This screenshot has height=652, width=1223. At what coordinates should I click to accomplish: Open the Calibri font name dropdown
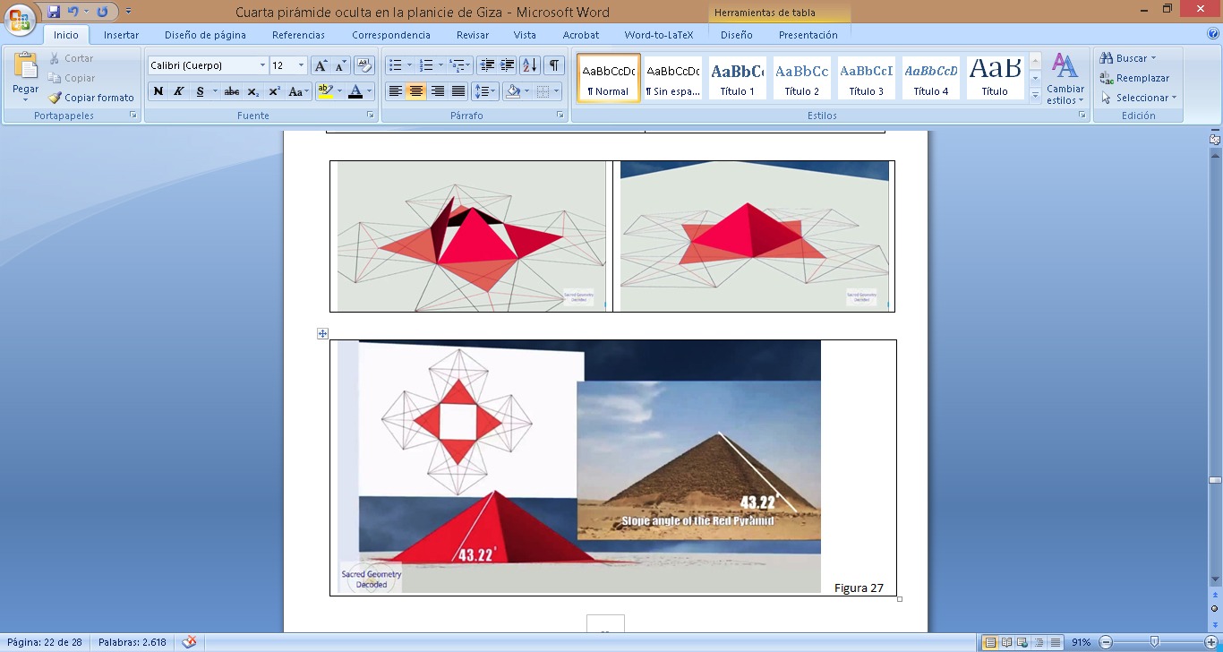click(262, 65)
